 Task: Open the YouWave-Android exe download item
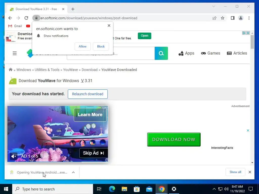pos(39,172)
